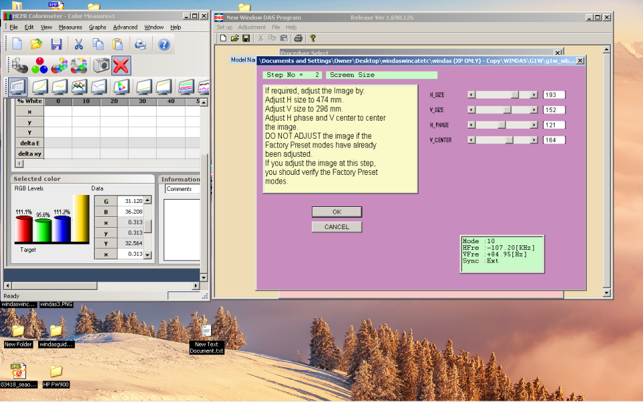The image size is (643, 402).
Task: Click Save floppy icon in DAS toolbar
Action: coord(246,38)
